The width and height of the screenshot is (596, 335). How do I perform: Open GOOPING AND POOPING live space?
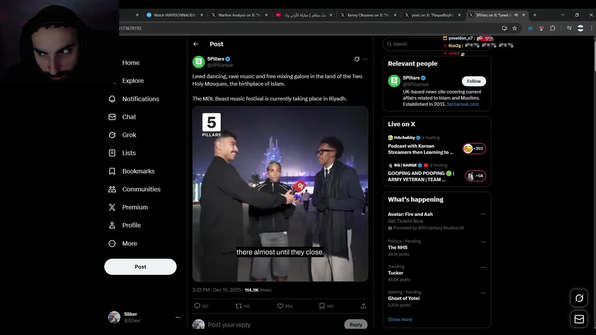point(420,176)
